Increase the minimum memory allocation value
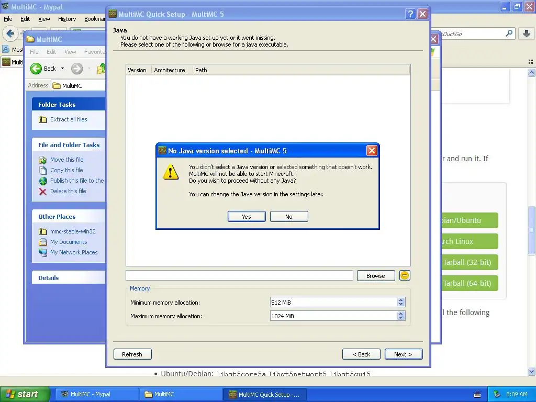The height and width of the screenshot is (402, 536). (x=401, y=300)
